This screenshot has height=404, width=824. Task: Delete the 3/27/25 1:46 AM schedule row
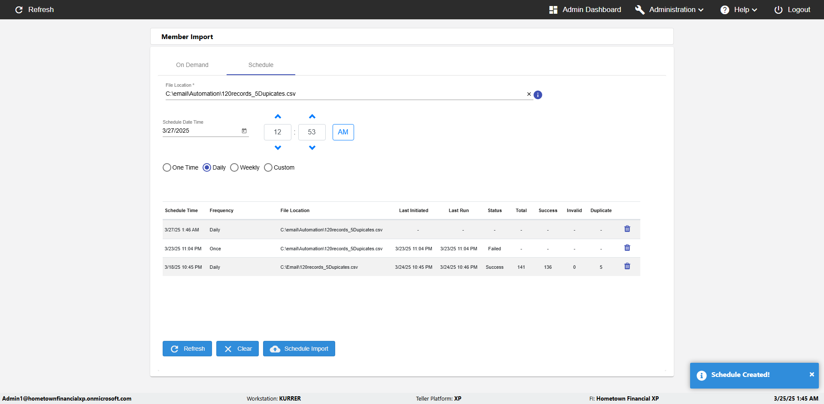(x=627, y=229)
